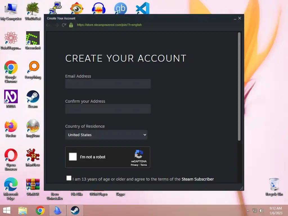Select the Visual Studio Code desktop icon
Viewport: 288px width, 216px height.
pos(143,8)
